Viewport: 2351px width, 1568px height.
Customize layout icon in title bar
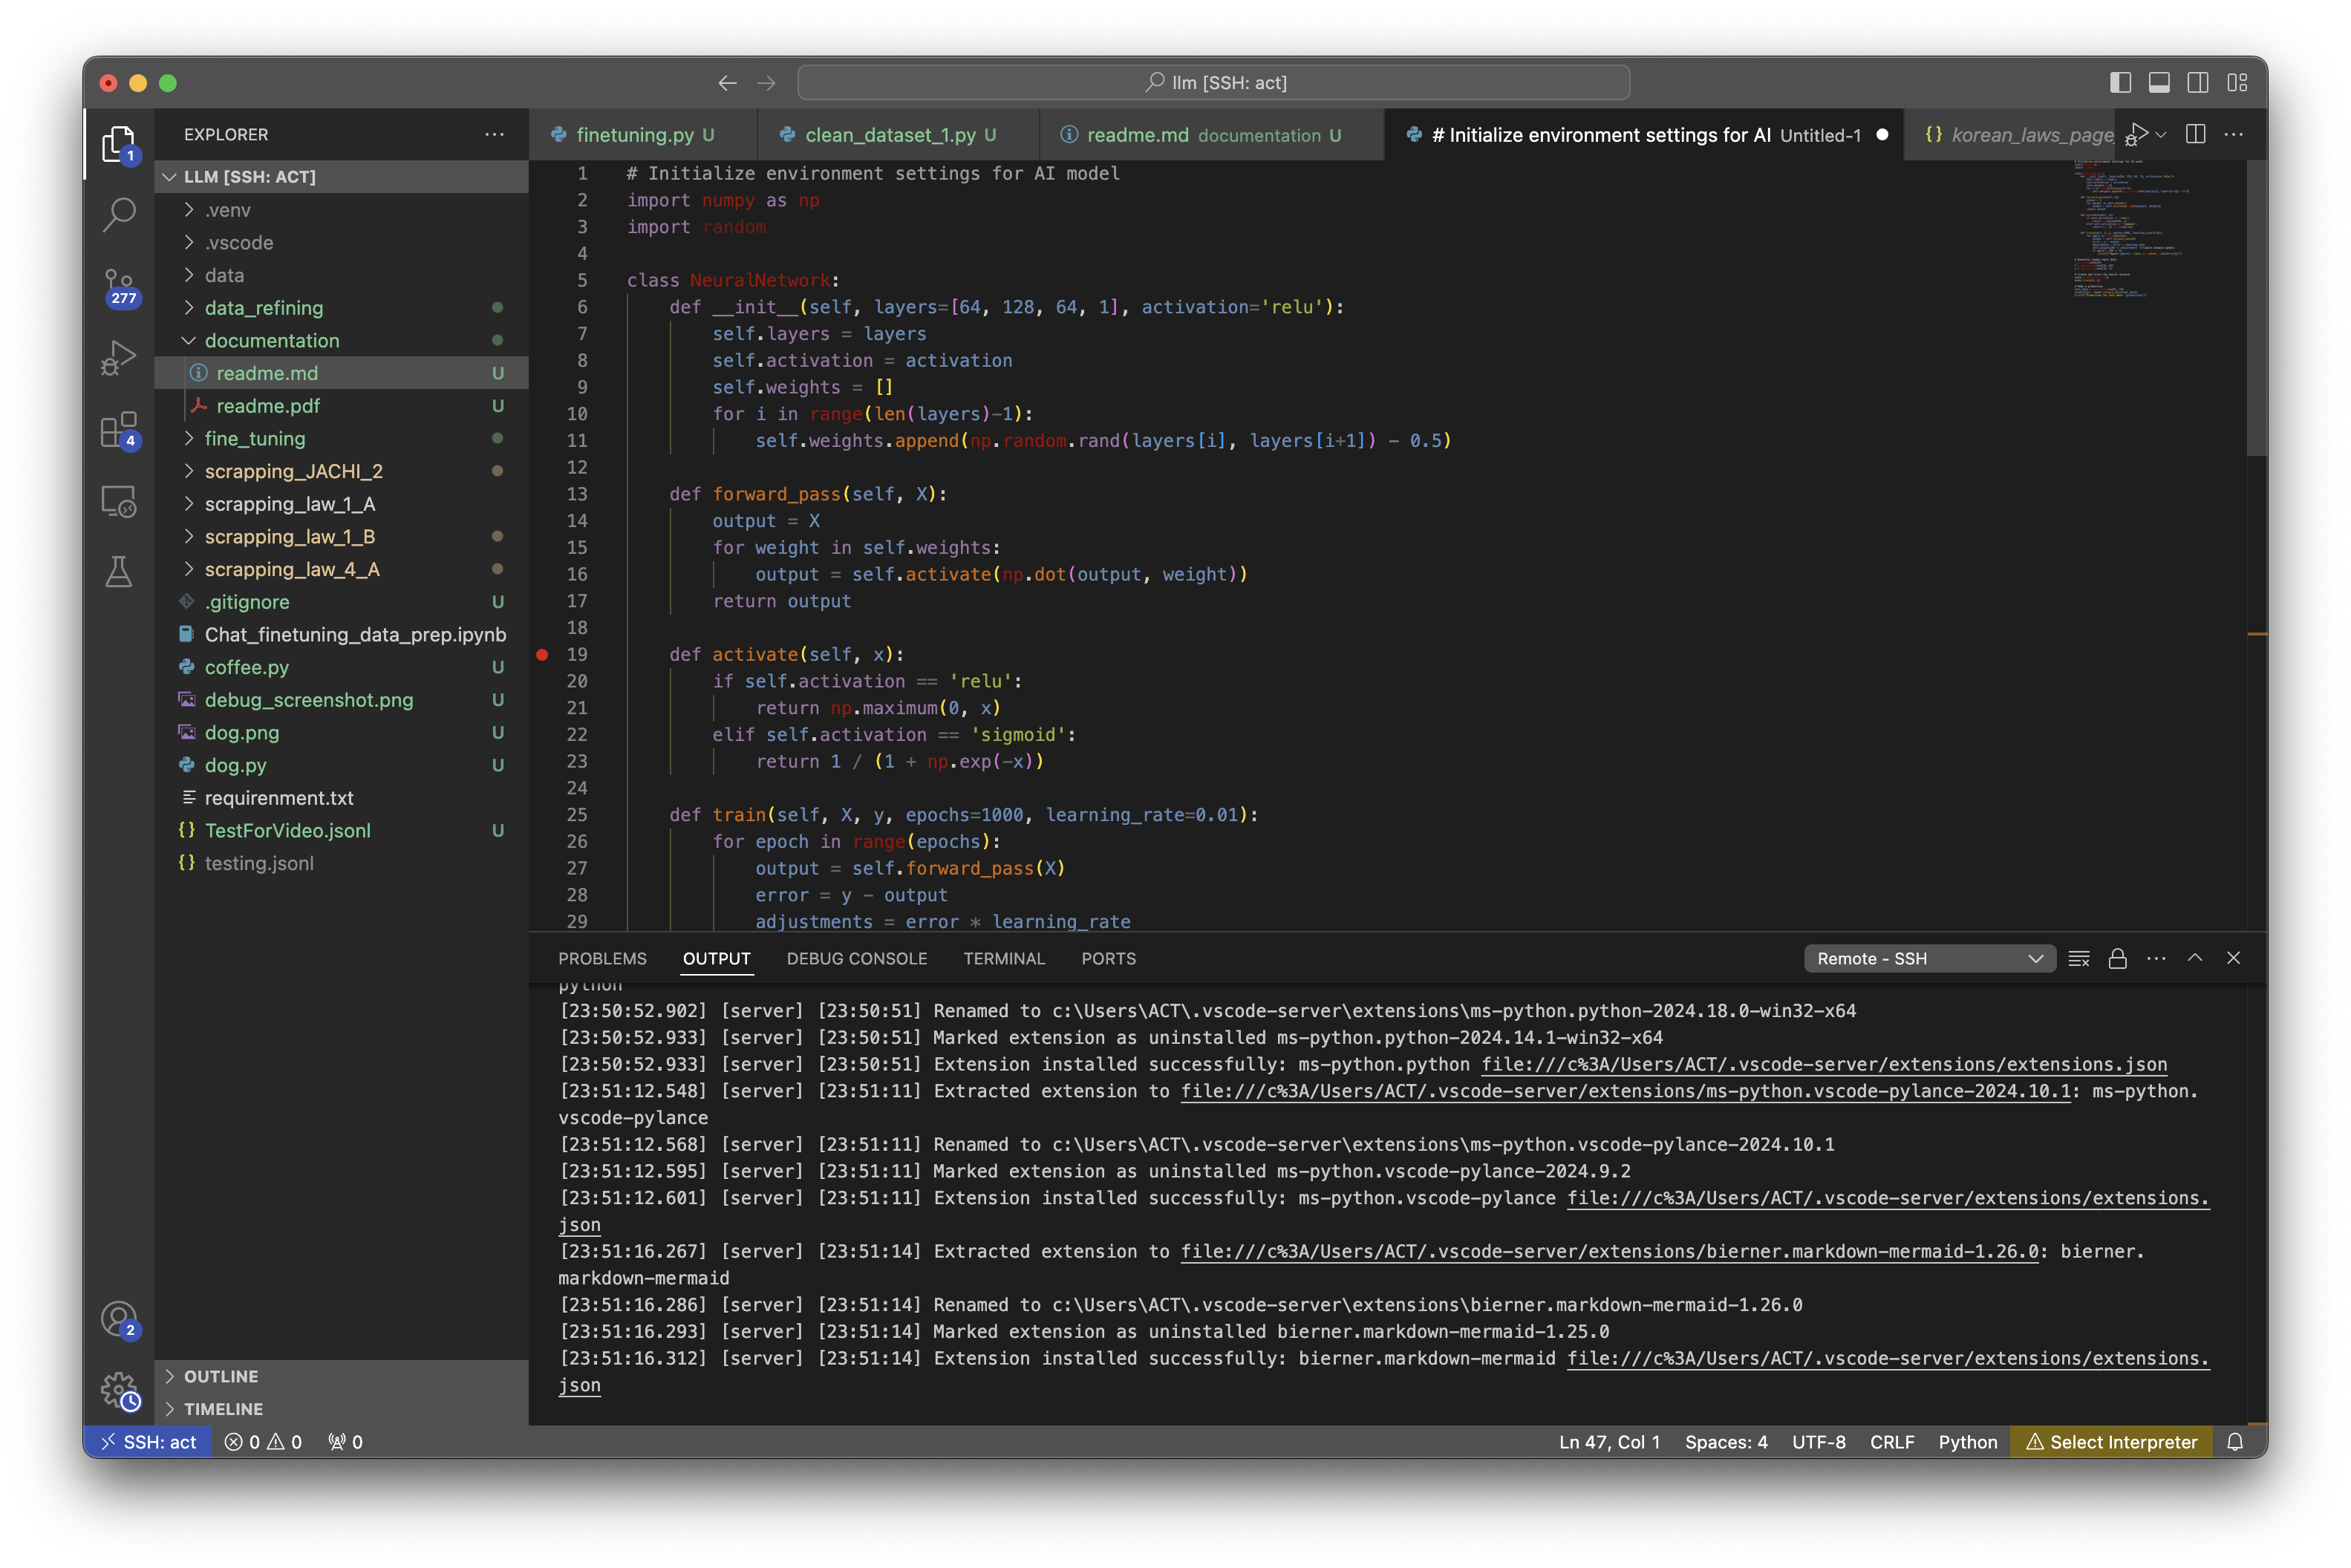[x=2237, y=83]
